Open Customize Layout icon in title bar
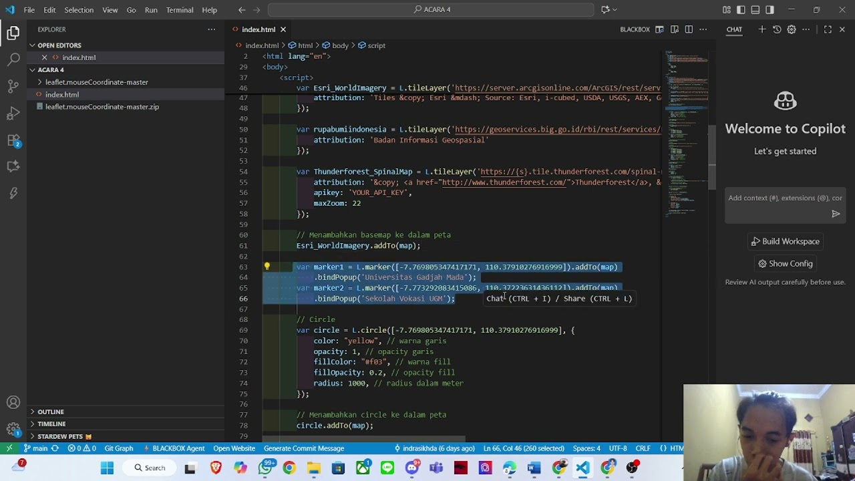 pyautogui.click(x=726, y=10)
